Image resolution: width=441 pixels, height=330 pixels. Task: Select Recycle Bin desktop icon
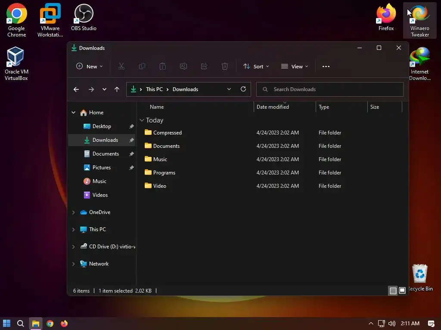click(420, 278)
